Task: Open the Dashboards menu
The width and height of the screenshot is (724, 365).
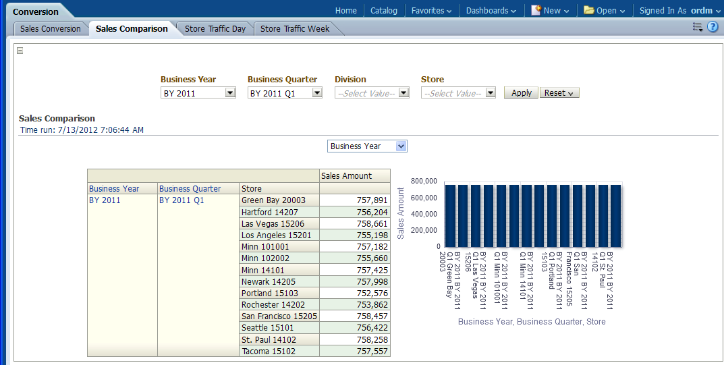Action: [x=491, y=11]
